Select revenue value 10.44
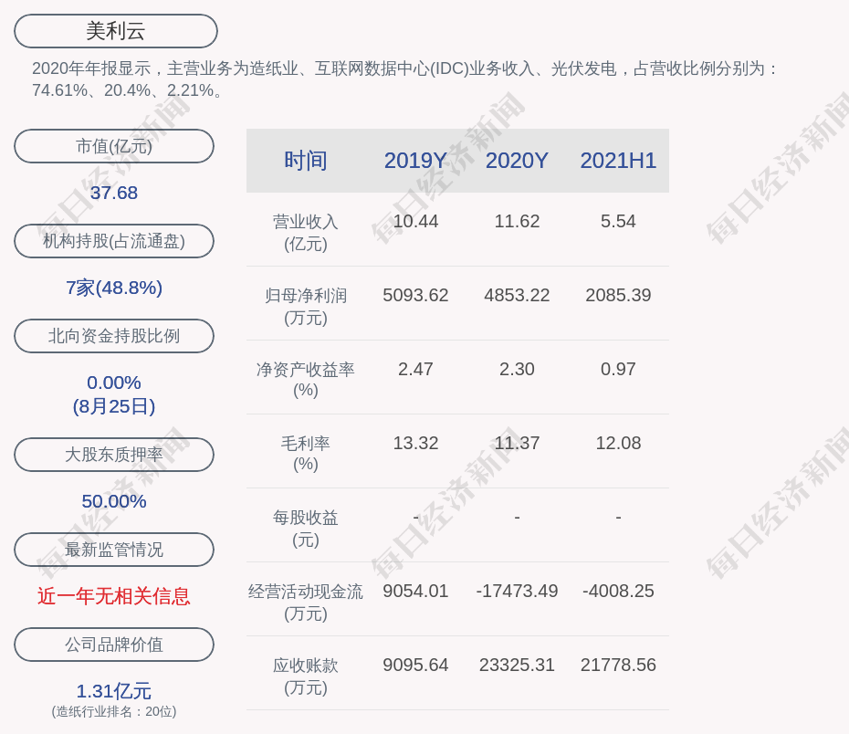The width and height of the screenshot is (849, 734). (x=415, y=222)
